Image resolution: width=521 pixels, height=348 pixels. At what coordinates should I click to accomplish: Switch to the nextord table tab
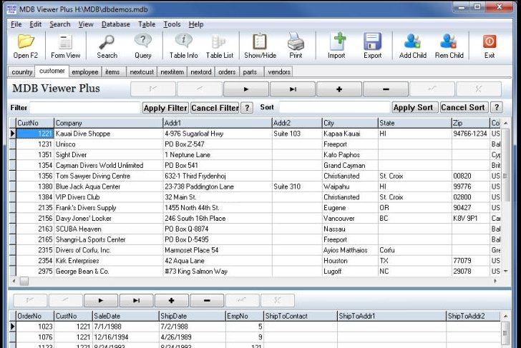click(x=201, y=72)
